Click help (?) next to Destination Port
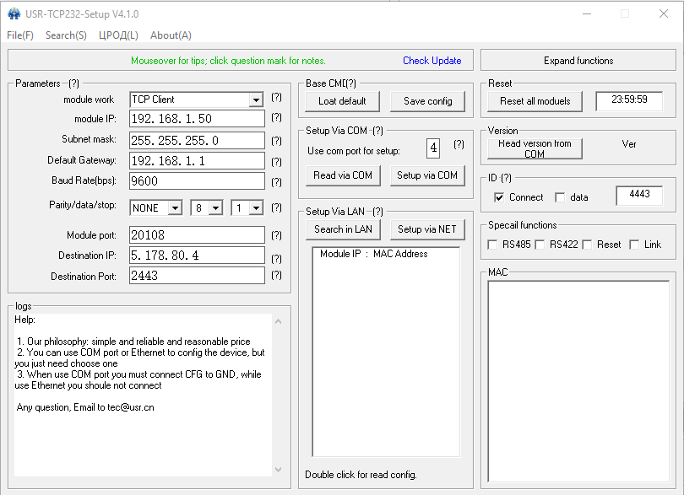 [x=276, y=275]
